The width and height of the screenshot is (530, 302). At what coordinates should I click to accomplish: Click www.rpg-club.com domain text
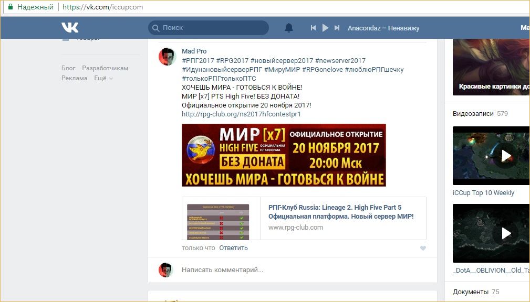tap(296, 228)
